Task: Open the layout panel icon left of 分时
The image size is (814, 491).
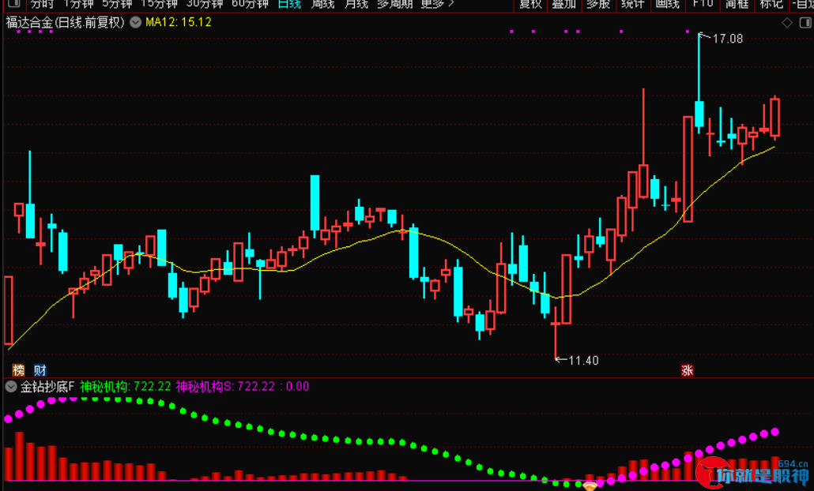Action: point(13,4)
